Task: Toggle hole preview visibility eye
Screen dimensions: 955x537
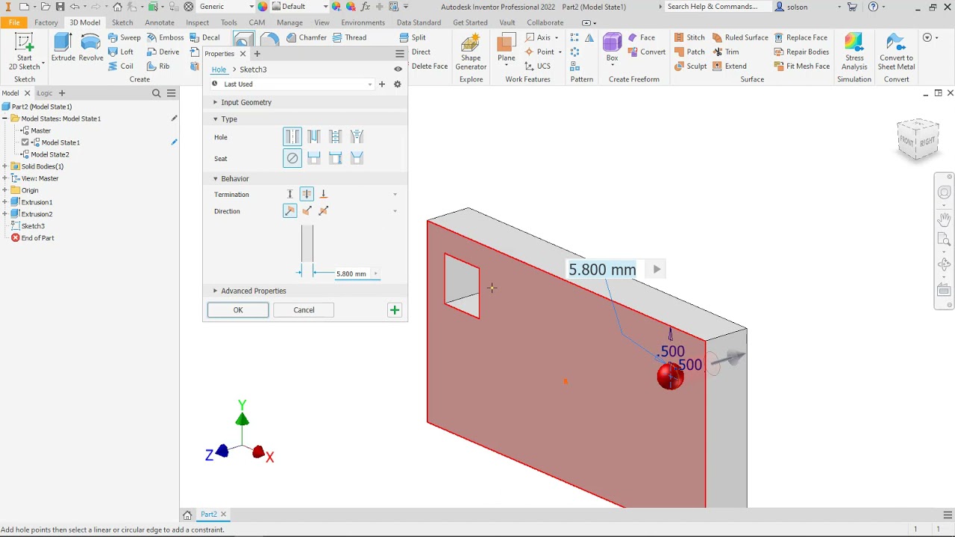Action: (398, 69)
